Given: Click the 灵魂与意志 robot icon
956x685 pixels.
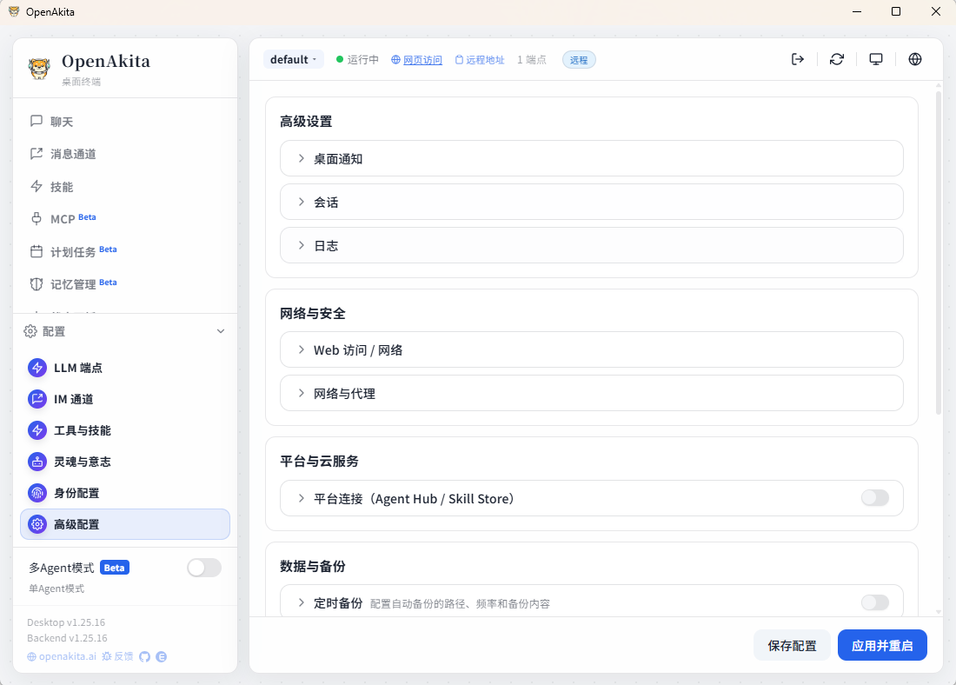Looking at the screenshot, I should pyautogui.click(x=37, y=462).
